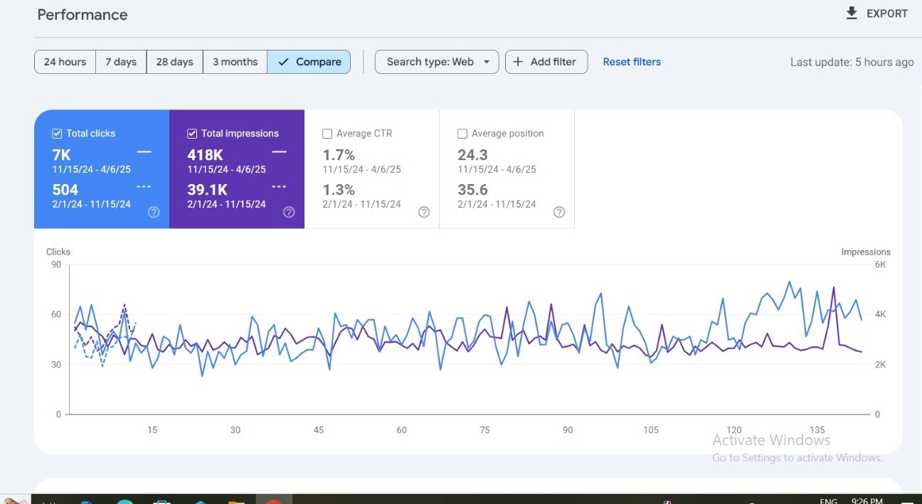The width and height of the screenshot is (922, 504).
Task: Enable the Average position checkbox
Action: pos(462,133)
